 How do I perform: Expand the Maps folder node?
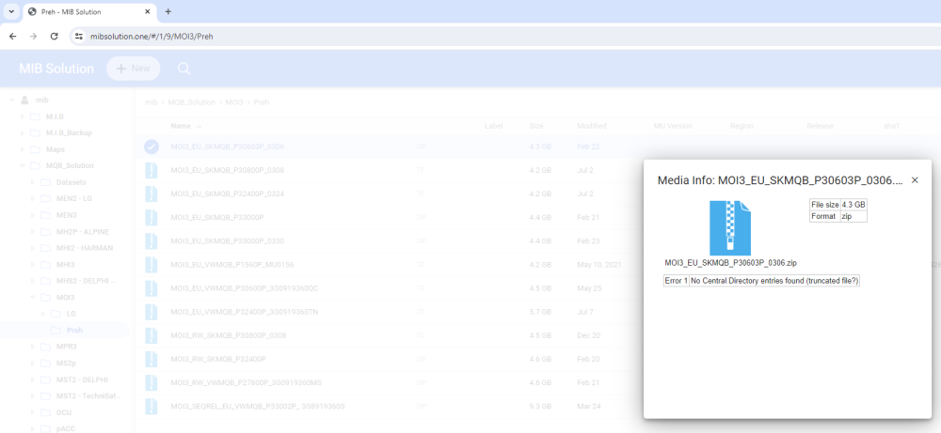pos(23,149)
